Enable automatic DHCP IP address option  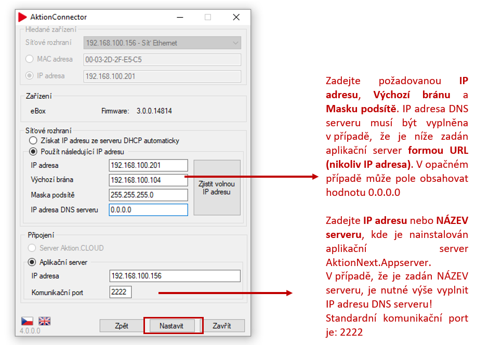click(34, 141)
